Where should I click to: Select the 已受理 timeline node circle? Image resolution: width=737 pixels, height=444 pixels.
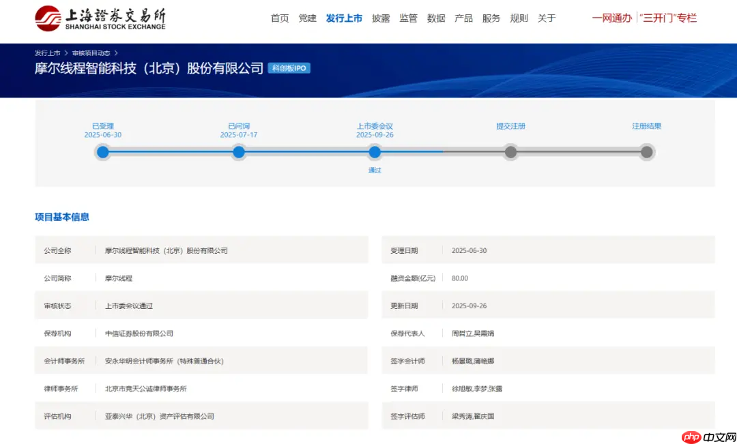point(102,152)
